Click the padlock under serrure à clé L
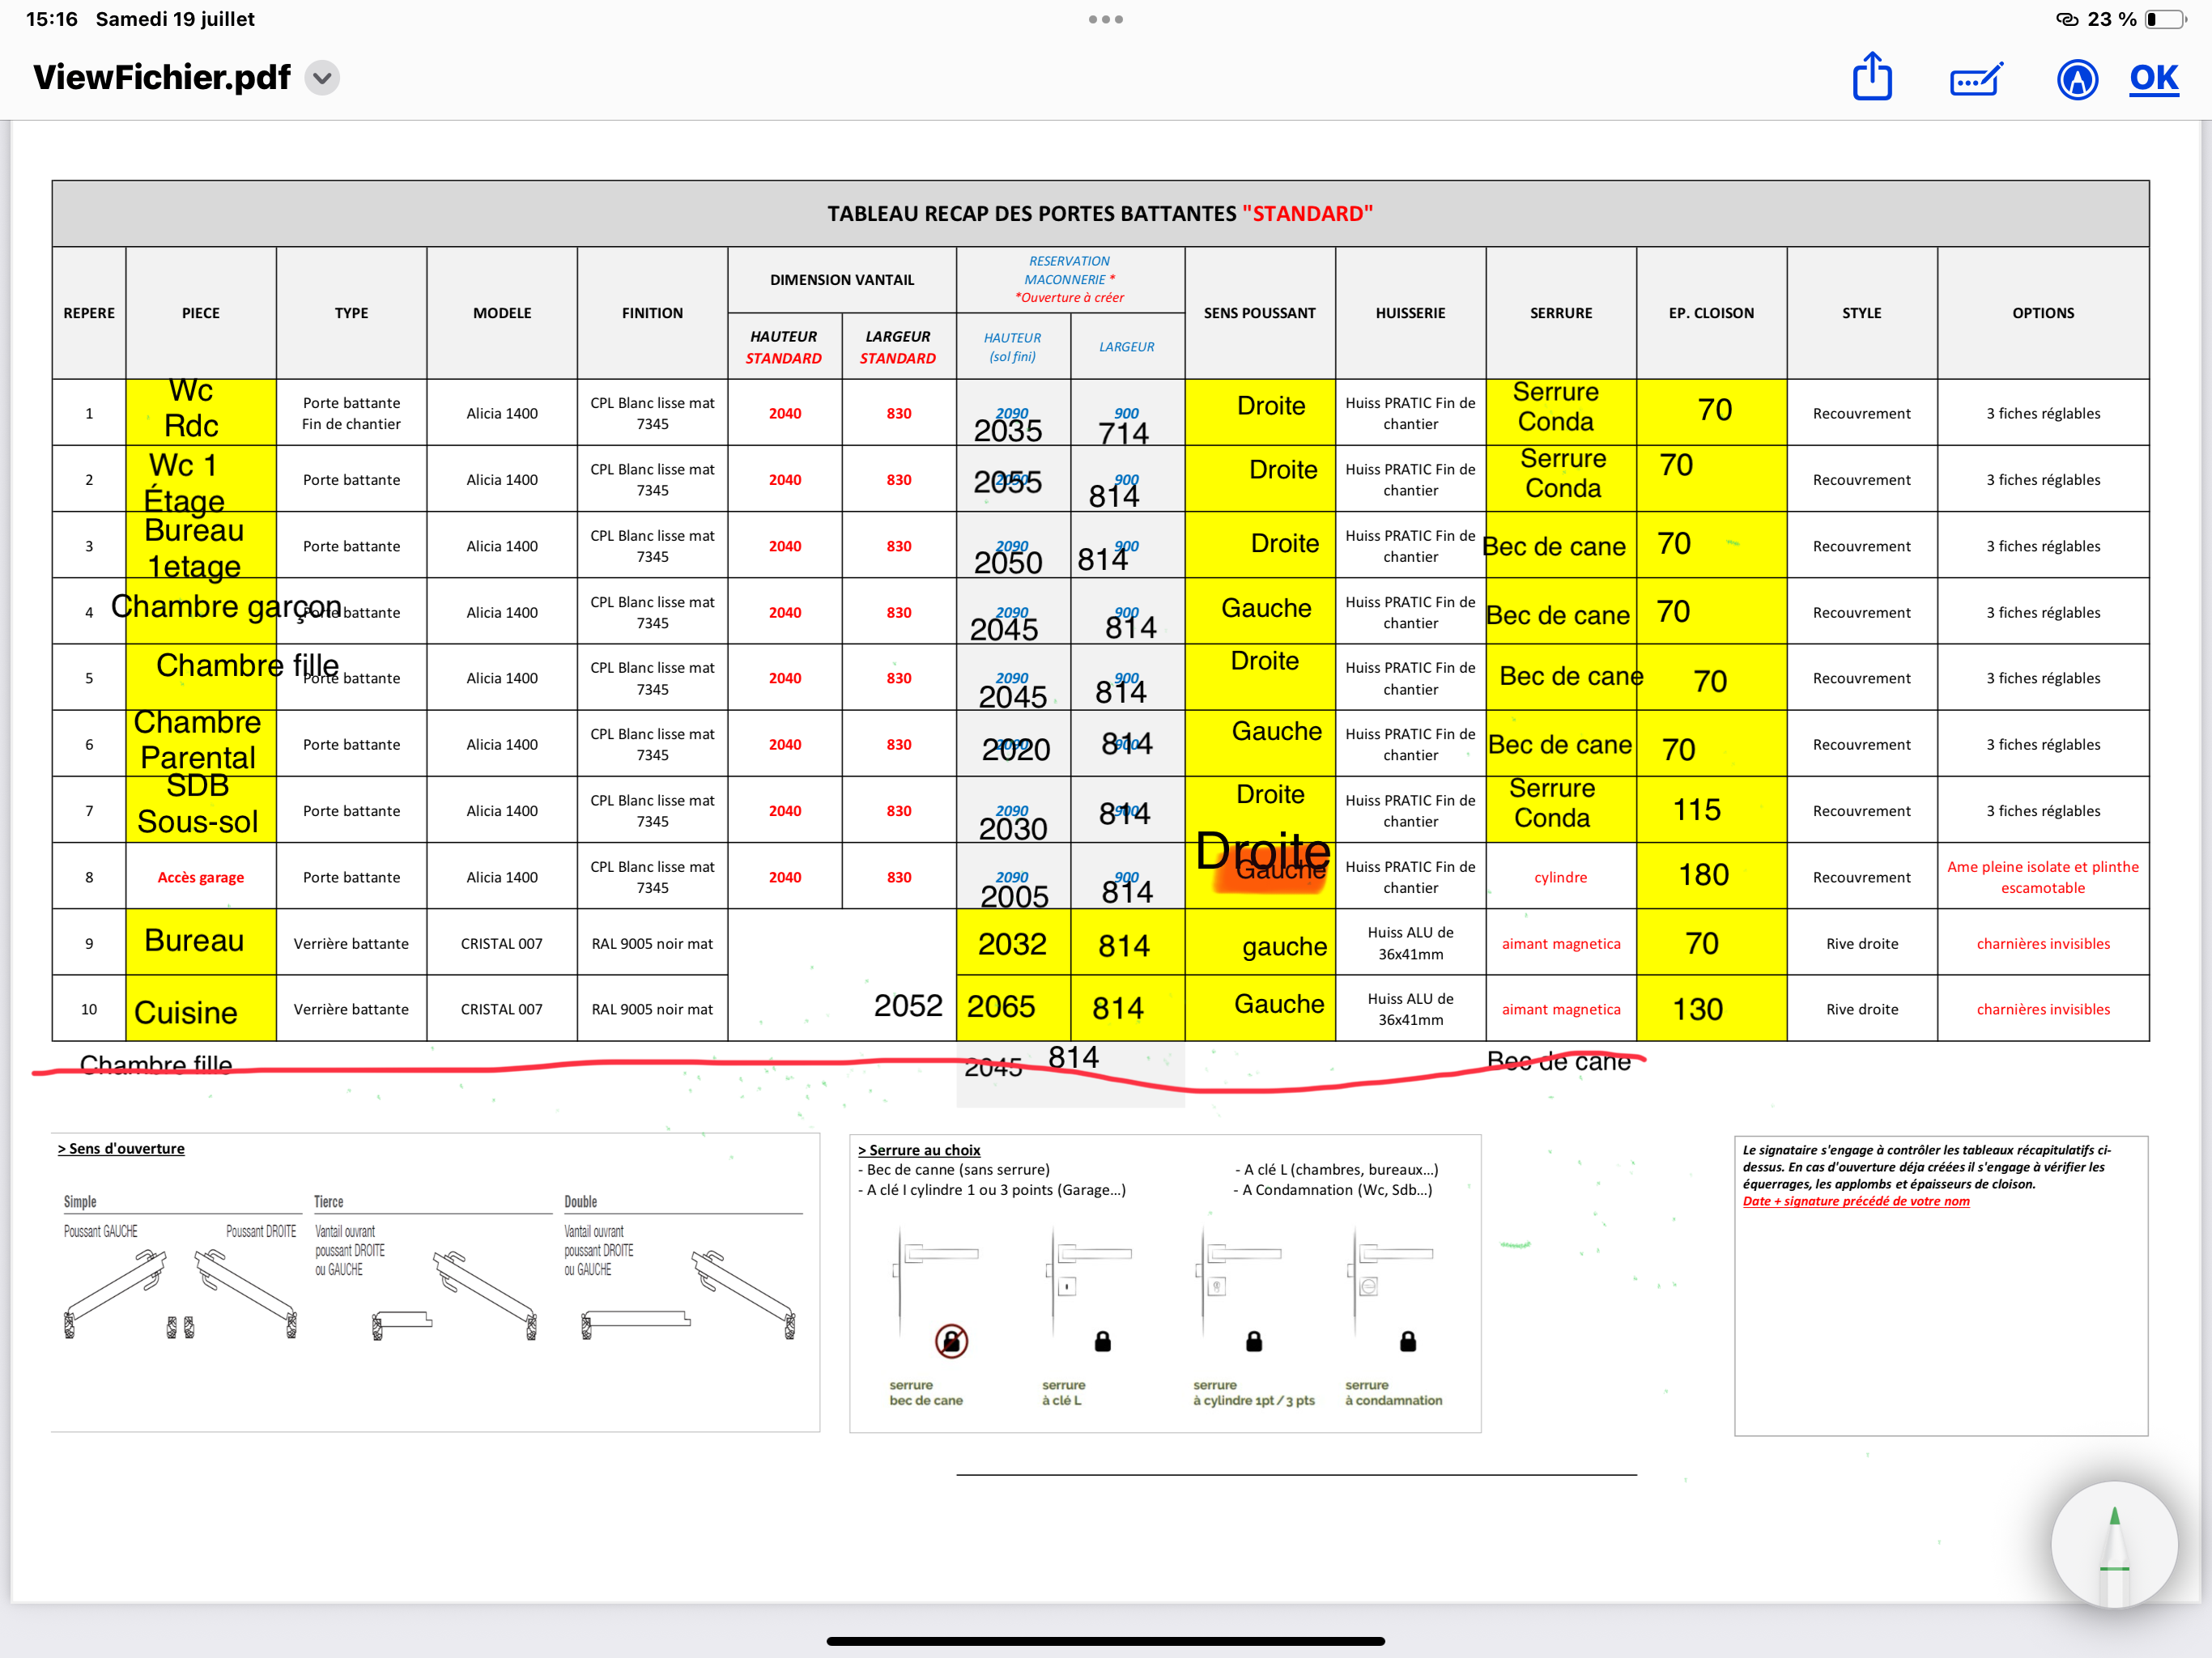Image resolution: width=2212 pixels, height=1658 pixels. coord(1102,1341)
